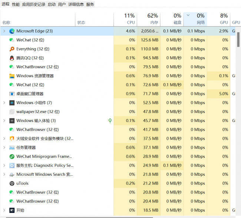The width and height of the screenshot is (241, 218).
Task: Click the 桌面窗口管理器 process icon
Action: 12,94
